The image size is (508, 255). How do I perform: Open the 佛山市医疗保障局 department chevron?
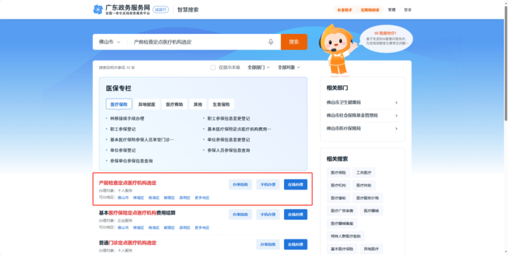396,129
